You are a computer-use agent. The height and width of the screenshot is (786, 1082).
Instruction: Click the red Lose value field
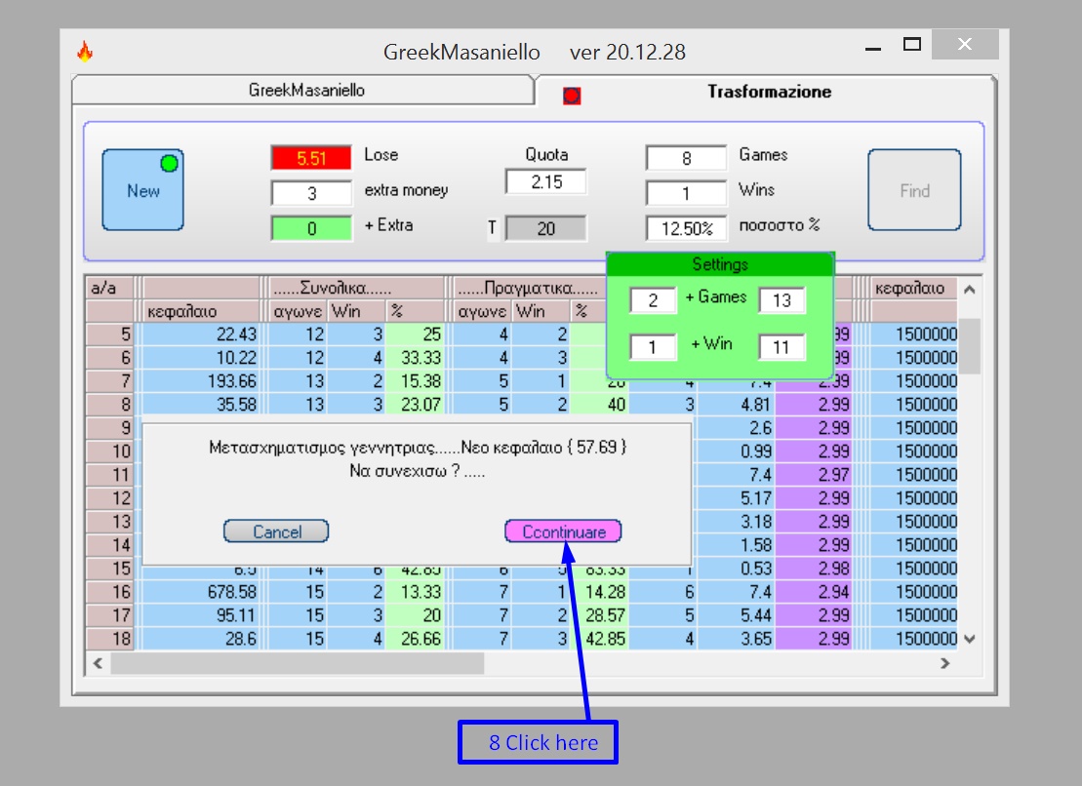311,158
